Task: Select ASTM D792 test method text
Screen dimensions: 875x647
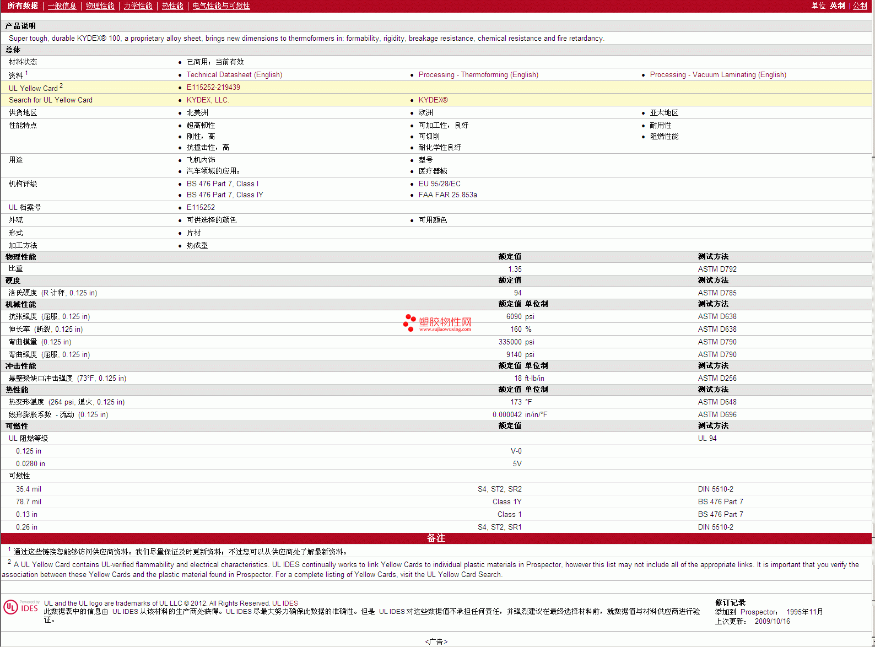Action: 717,269
